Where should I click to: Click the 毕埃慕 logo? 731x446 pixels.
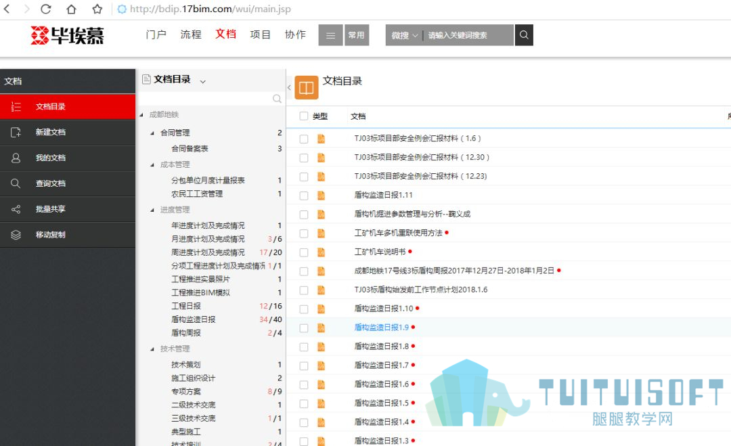(x=68, y=35)
